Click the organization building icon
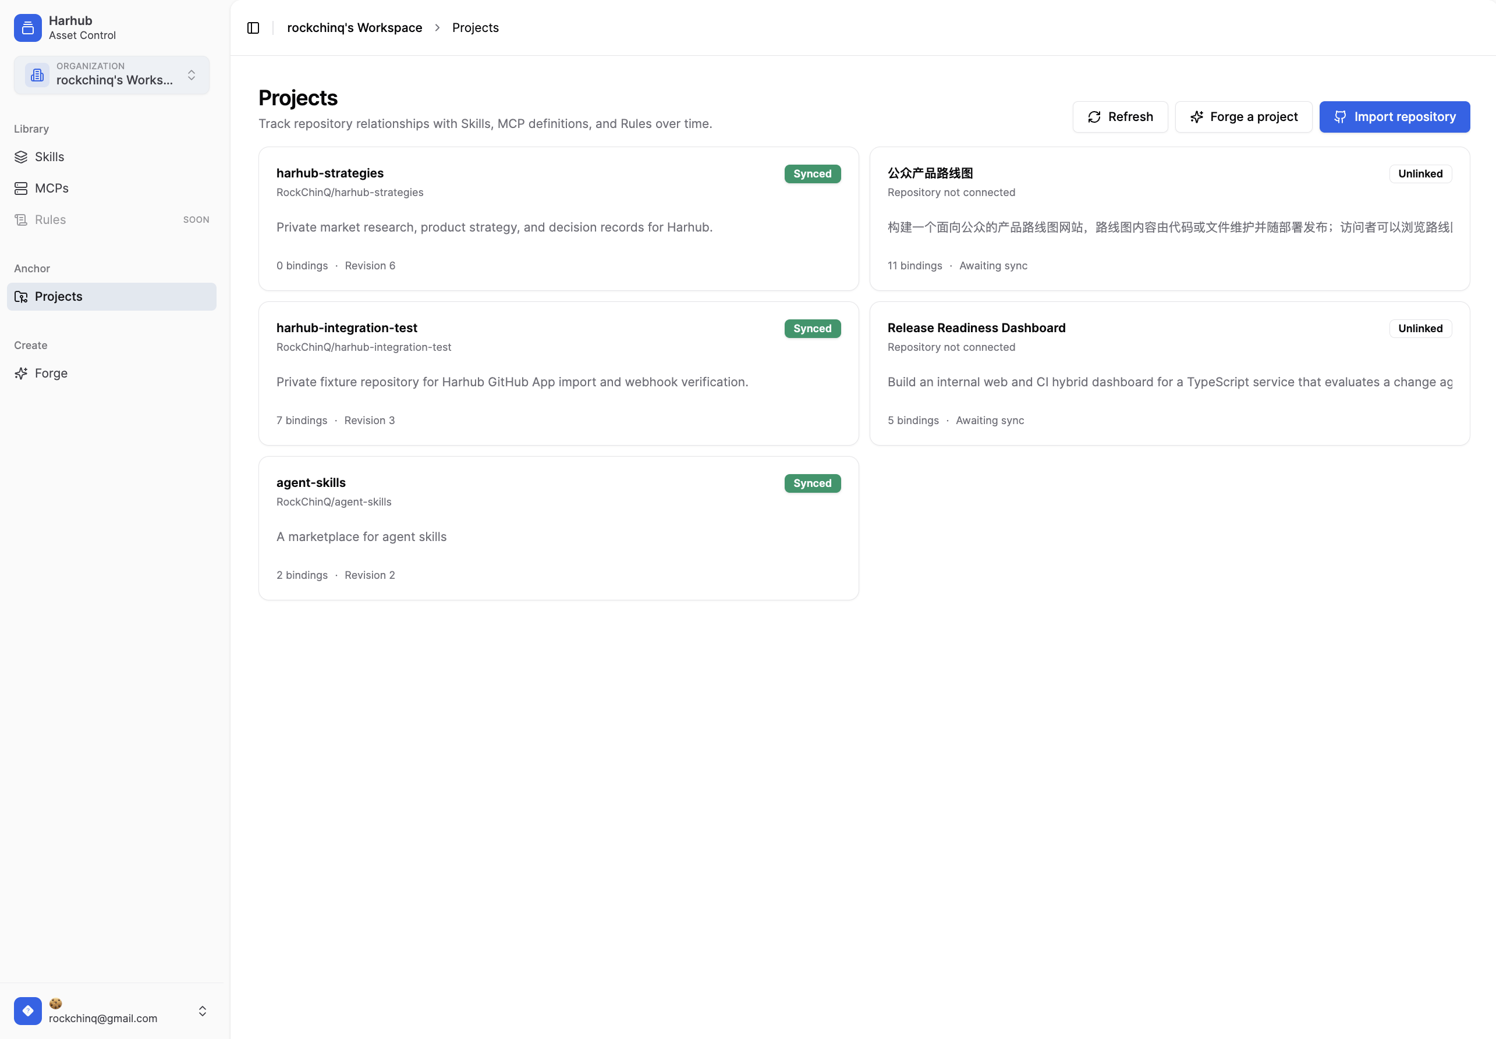The image size is (1496, 1039). coord(37,75)
